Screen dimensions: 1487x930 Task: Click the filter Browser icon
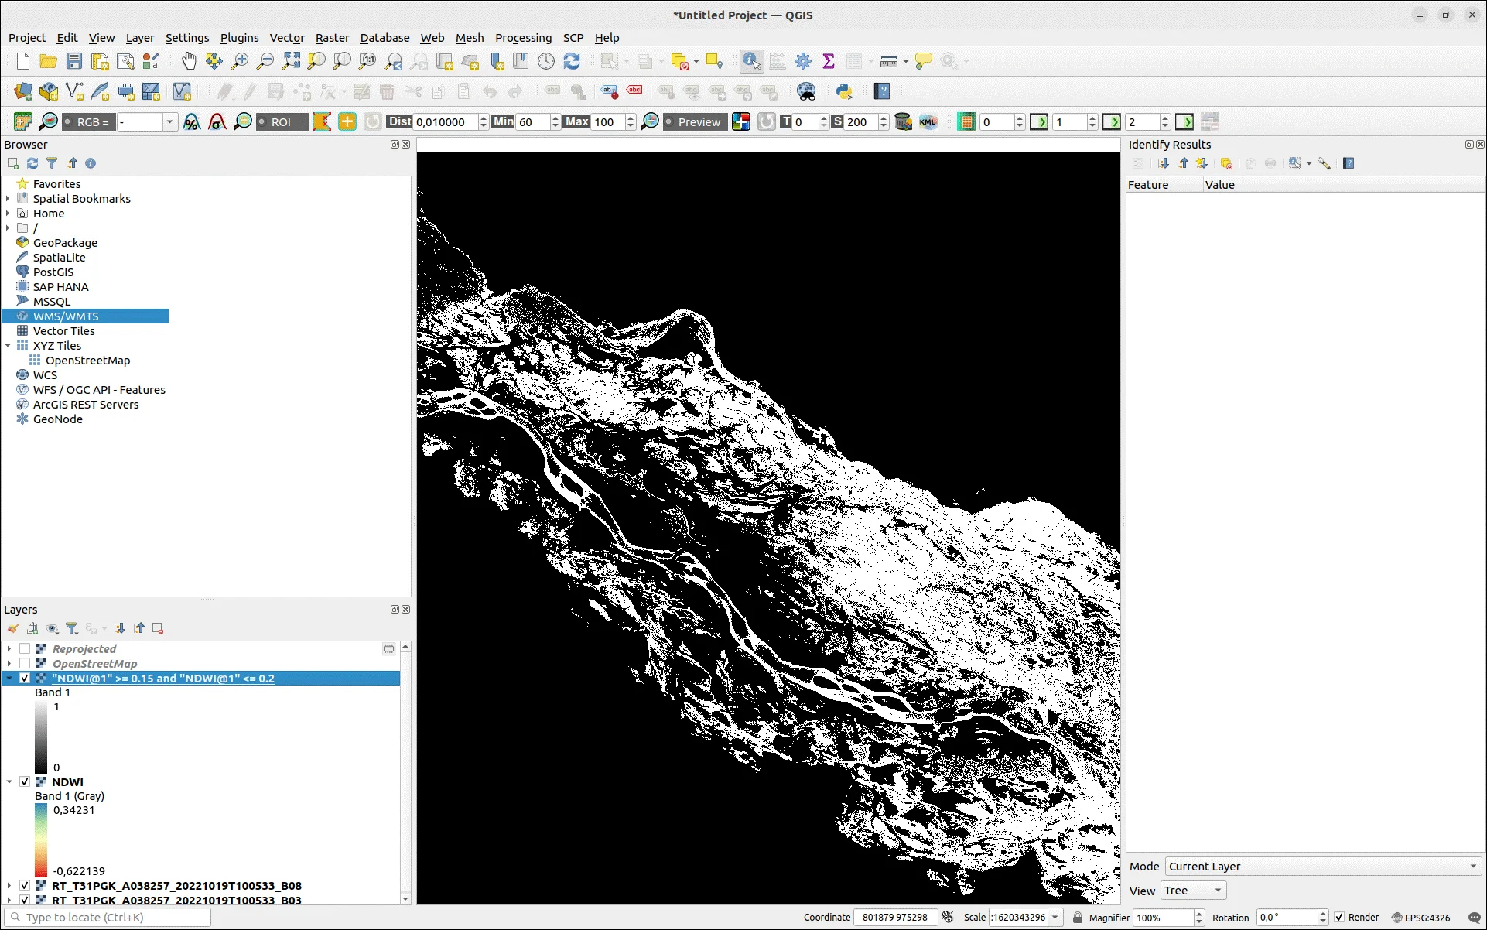pos(52,163)
